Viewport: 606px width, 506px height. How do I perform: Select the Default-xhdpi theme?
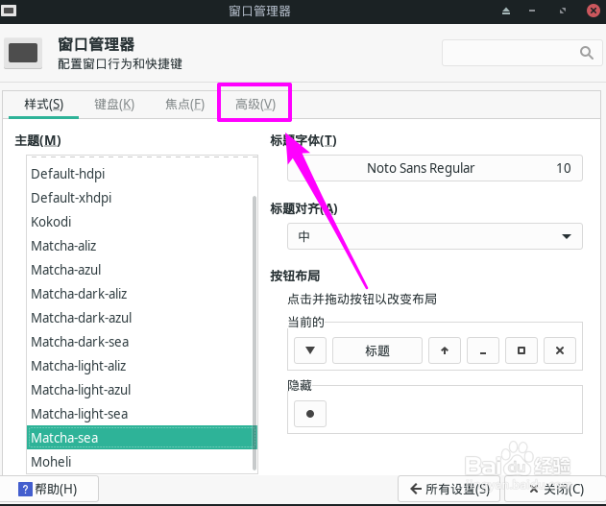[141, 198]
